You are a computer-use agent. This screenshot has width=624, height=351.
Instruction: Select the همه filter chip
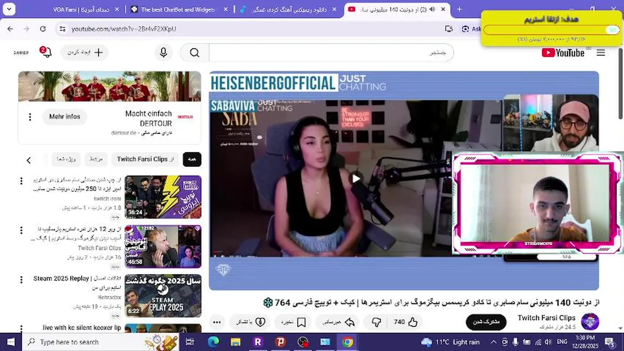(192, 159)
